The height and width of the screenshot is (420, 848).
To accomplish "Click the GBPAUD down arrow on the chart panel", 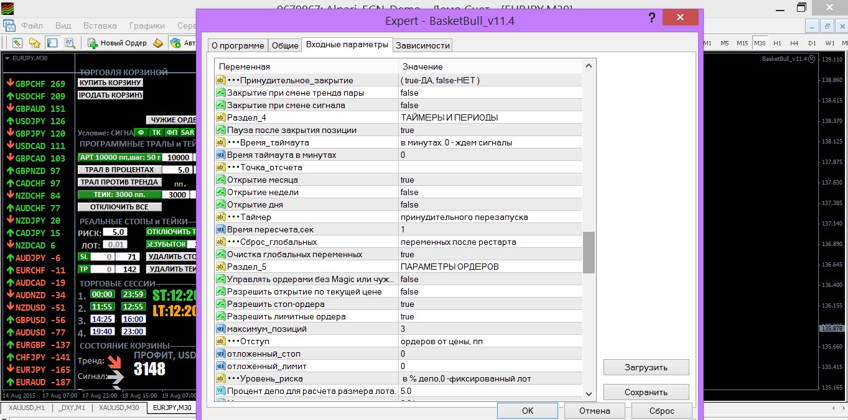I will (x=11, y=109).
